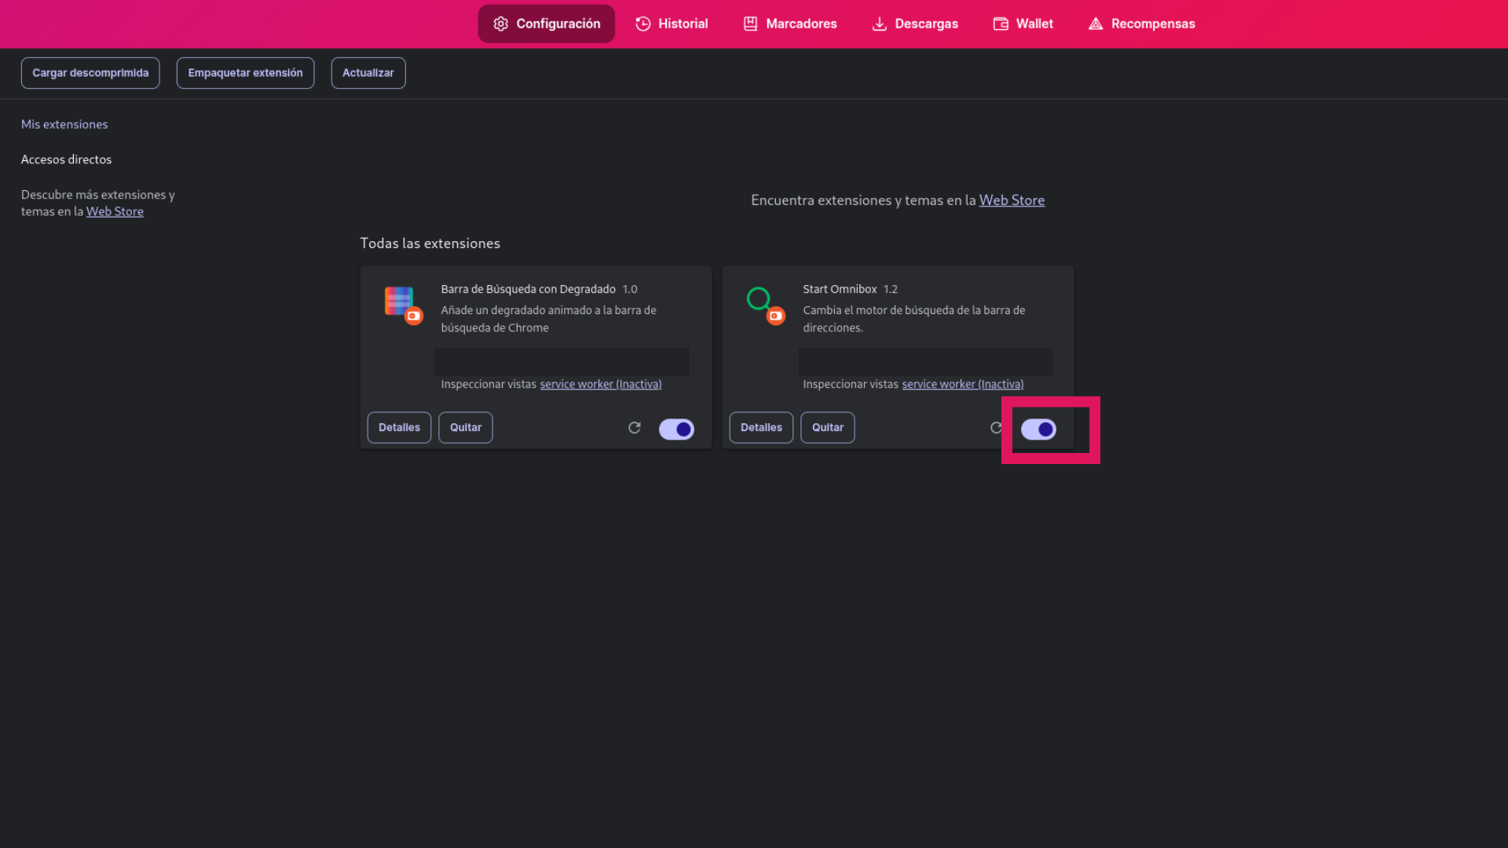Open Detalles for Start Omnibox
The image size is (1508, 848).
(760, 427)
